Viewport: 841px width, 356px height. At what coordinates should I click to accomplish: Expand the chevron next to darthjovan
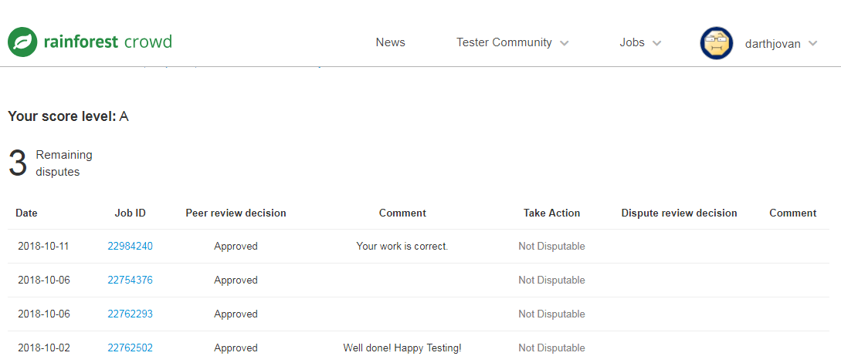(x=812, y=44)
